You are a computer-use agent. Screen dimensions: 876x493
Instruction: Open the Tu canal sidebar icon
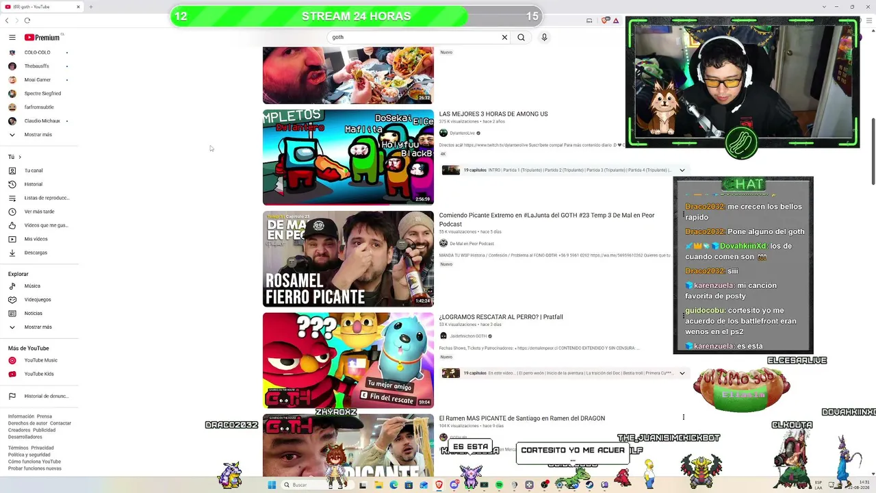pos(12,170)
